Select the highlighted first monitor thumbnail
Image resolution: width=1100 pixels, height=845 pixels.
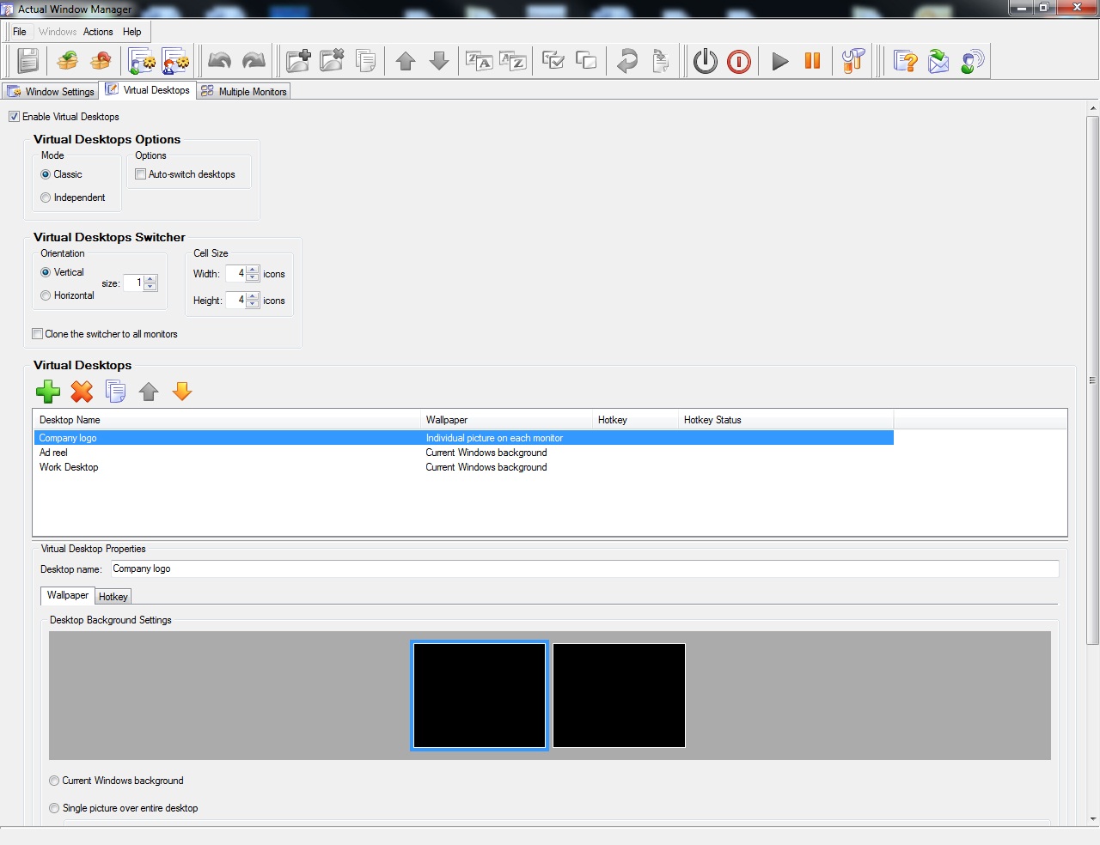tap(480, 696)
